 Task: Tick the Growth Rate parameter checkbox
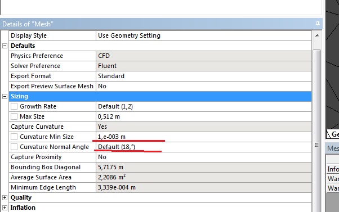[x=14, y=106]
